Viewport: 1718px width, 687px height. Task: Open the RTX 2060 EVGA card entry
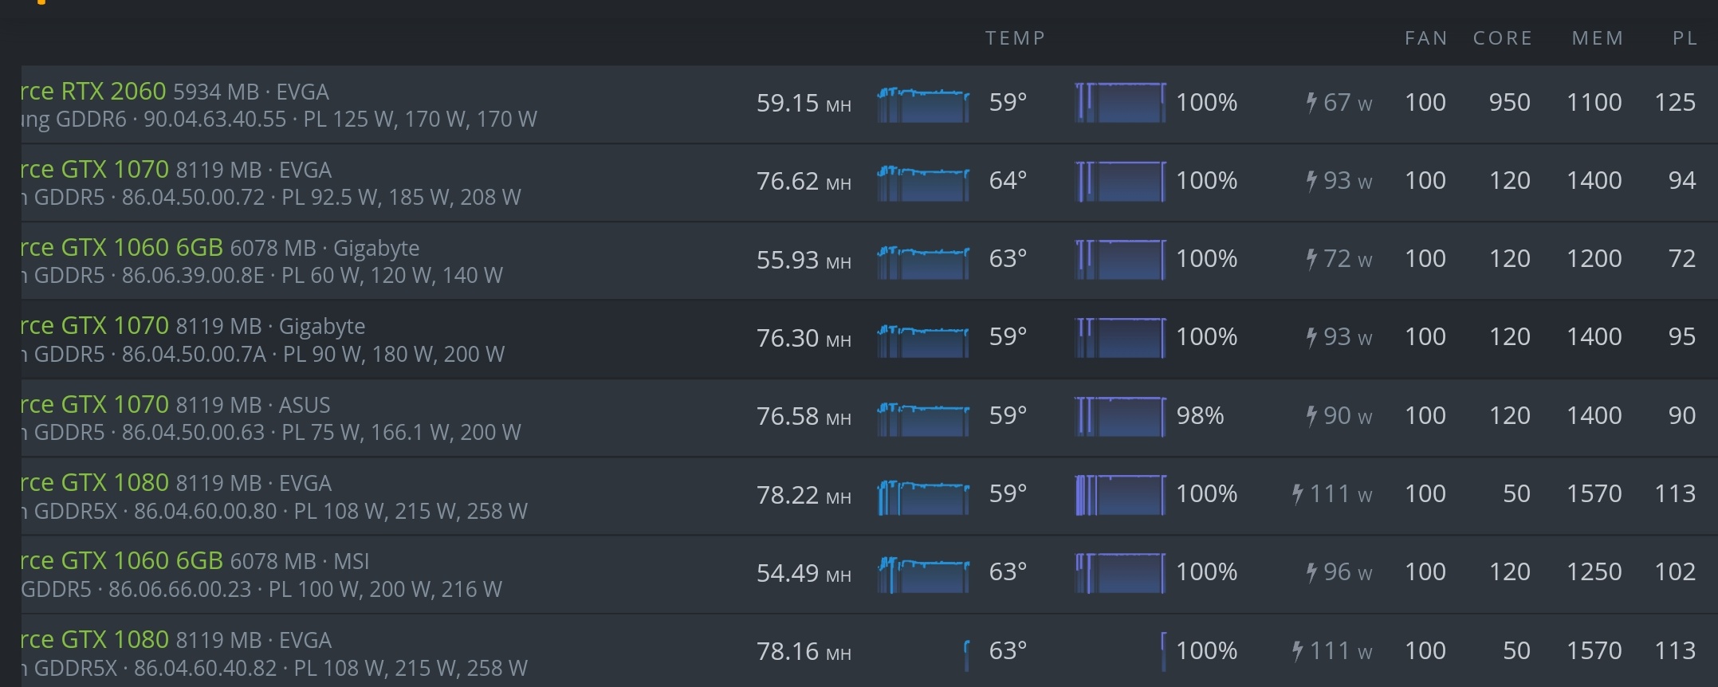click(94, 92)
